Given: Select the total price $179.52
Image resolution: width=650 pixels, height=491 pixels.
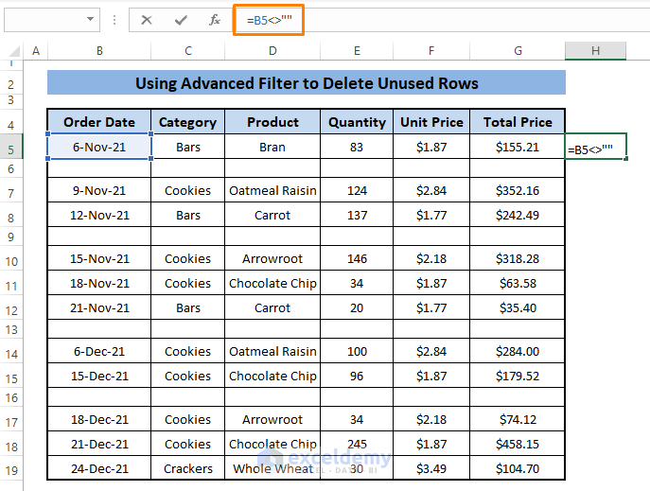Looking at the screenshot, I should pos(518,376).
